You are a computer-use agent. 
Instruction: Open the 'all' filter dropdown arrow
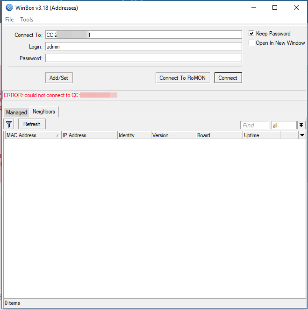pyautogui.click(x=301, y=125)
